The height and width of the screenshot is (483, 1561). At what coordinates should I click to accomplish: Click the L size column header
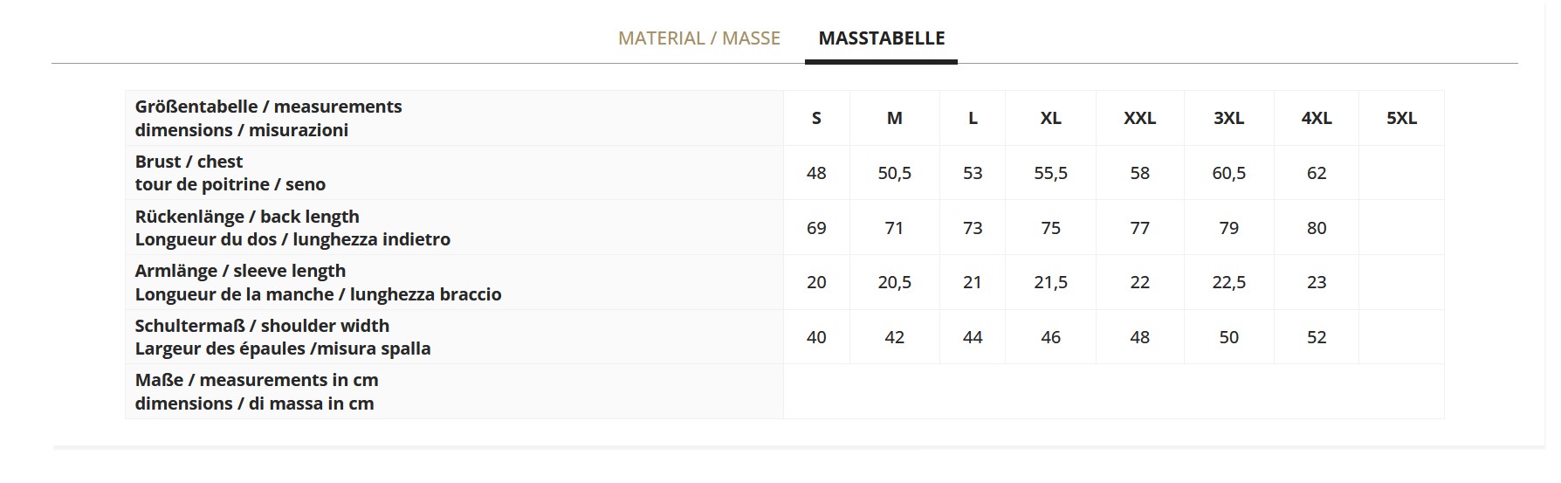tap(973, 118)
